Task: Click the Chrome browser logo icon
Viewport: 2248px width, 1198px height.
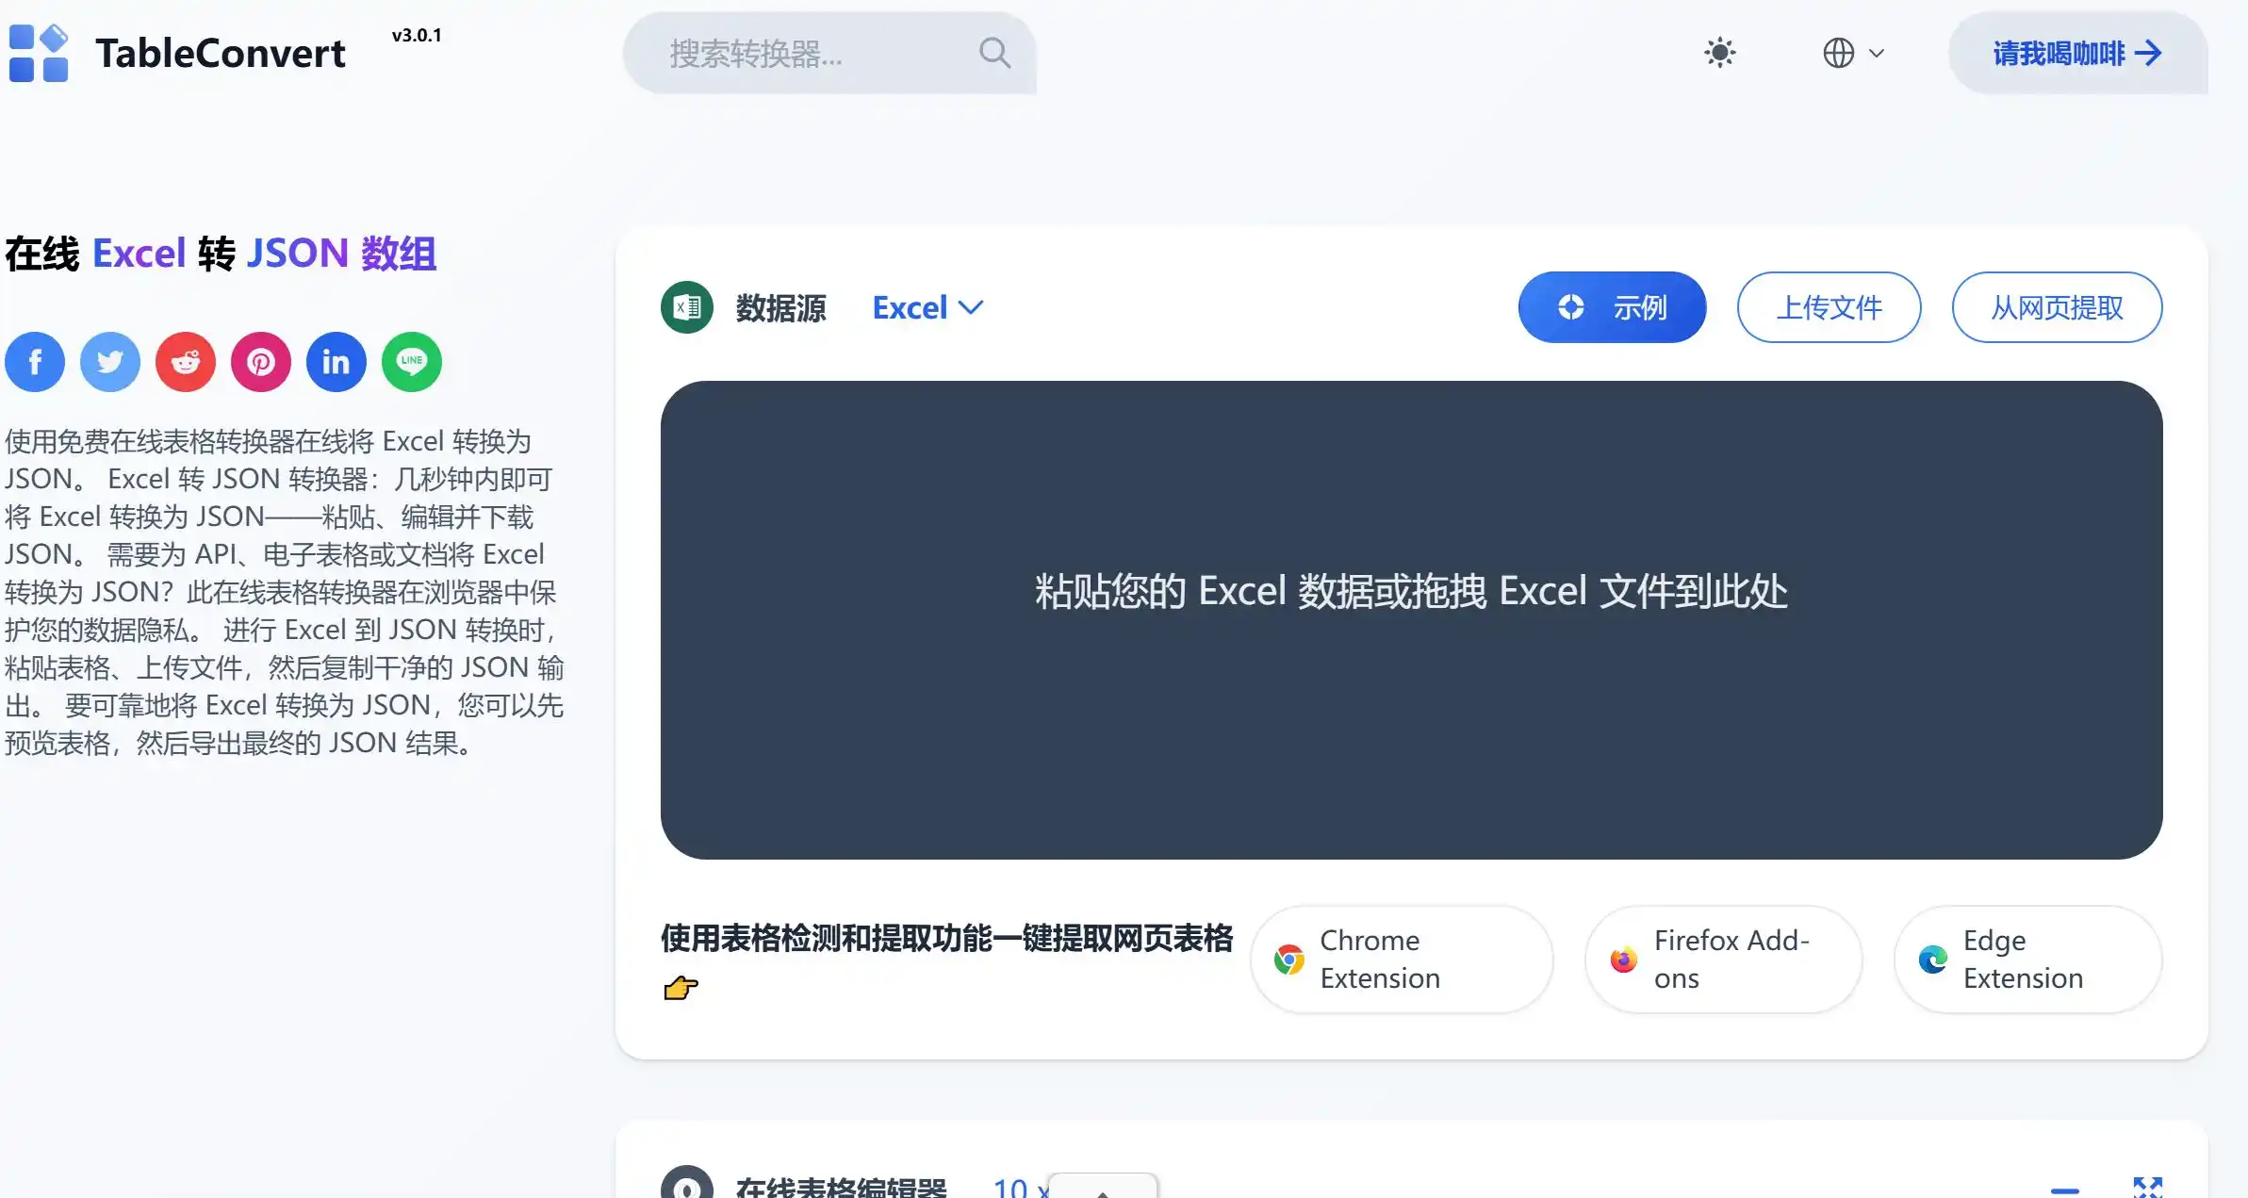Action: (x=1288, y=960)
